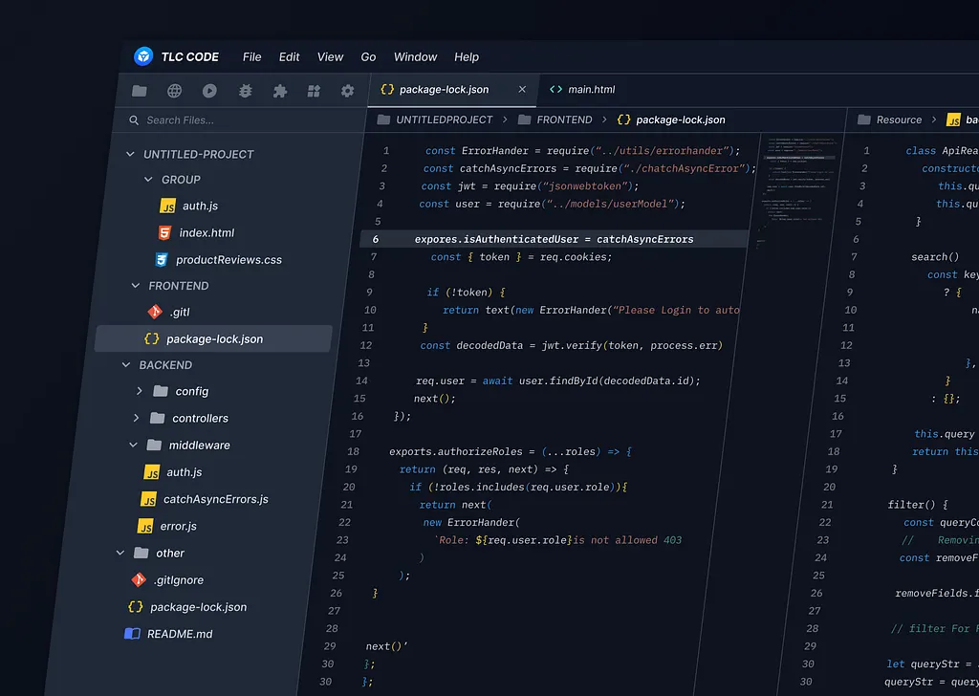Viewport: 979px width, 696px height.
Task: Click the TLC CODE logo icon
Action: [143, 56]
